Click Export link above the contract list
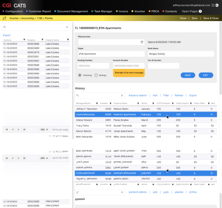 (6, 35)
